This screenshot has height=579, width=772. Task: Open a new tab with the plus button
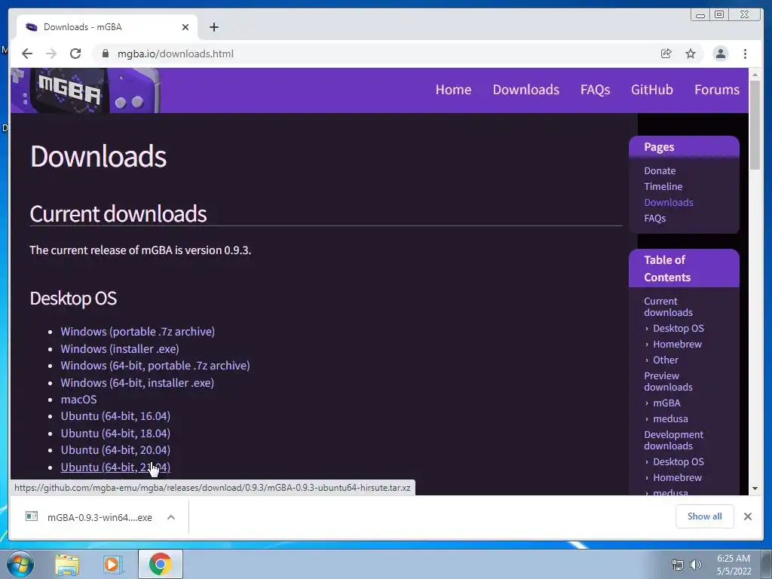pos(213,27)
